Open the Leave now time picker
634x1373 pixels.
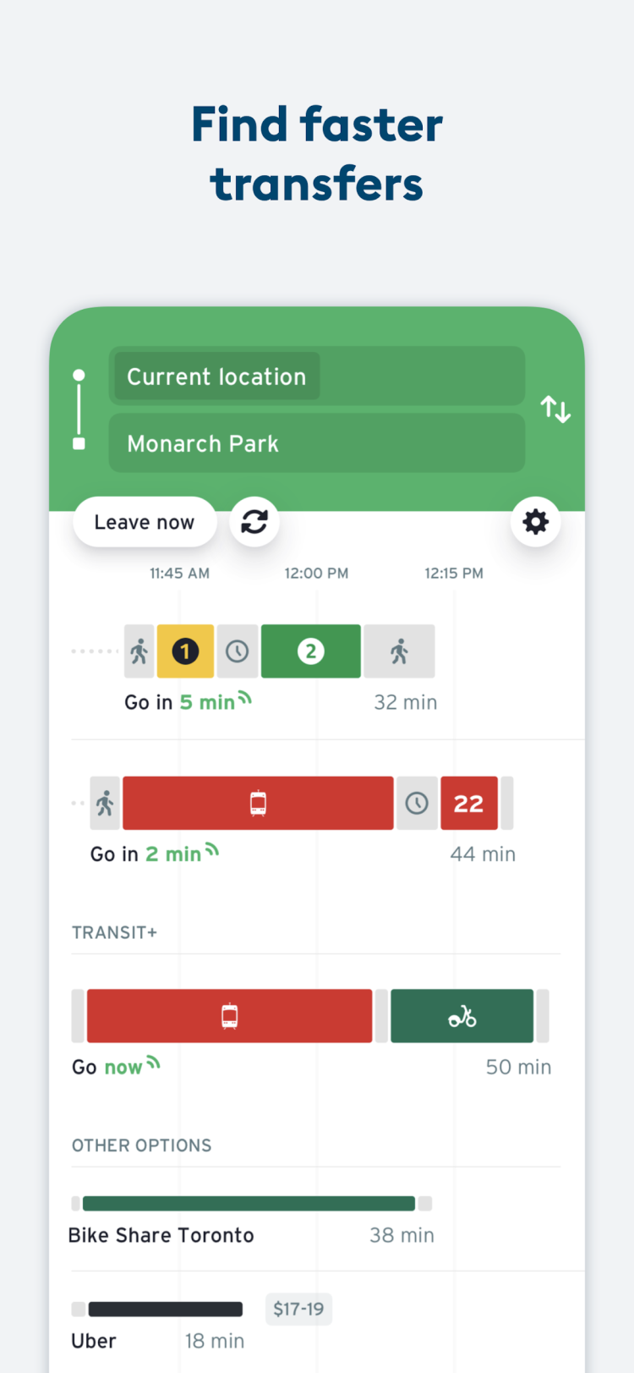[x=145, y=522]
